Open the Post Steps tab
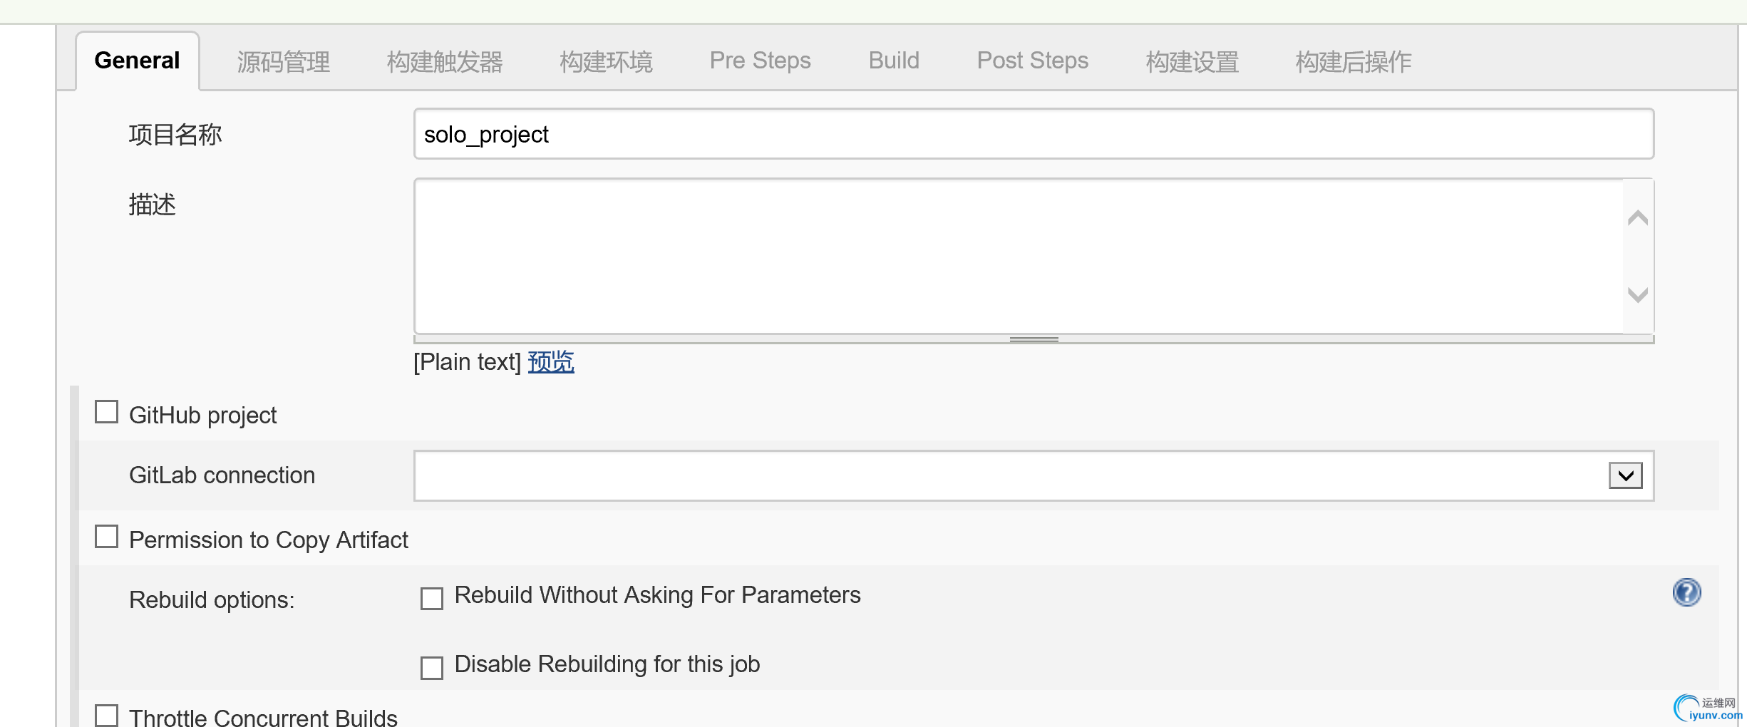Screen dimensions: 1747x727 tap(1032, 61)
